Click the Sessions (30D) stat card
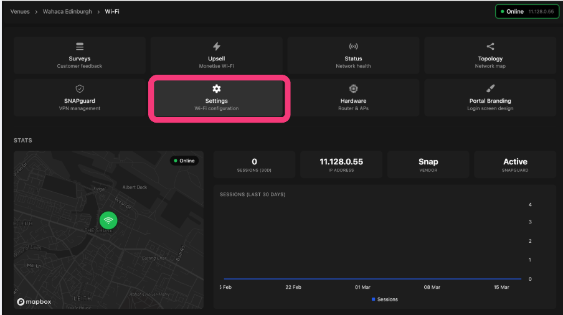This screenshot has width=563, height=315. pyautogui.click(x=254, y=164)
